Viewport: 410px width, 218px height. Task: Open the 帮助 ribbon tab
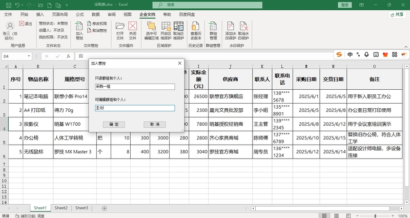tap(167, 15)
